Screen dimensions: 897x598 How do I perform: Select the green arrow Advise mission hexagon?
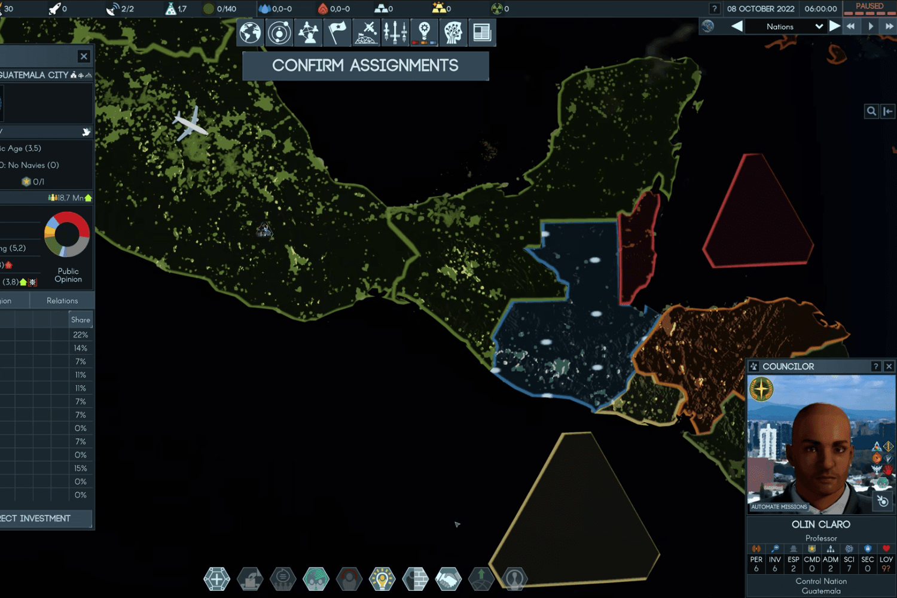(x=480, y=579)
